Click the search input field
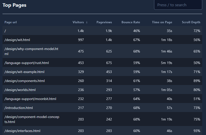The height and width of the screenshot is (135, 206). tap(178, 5)
